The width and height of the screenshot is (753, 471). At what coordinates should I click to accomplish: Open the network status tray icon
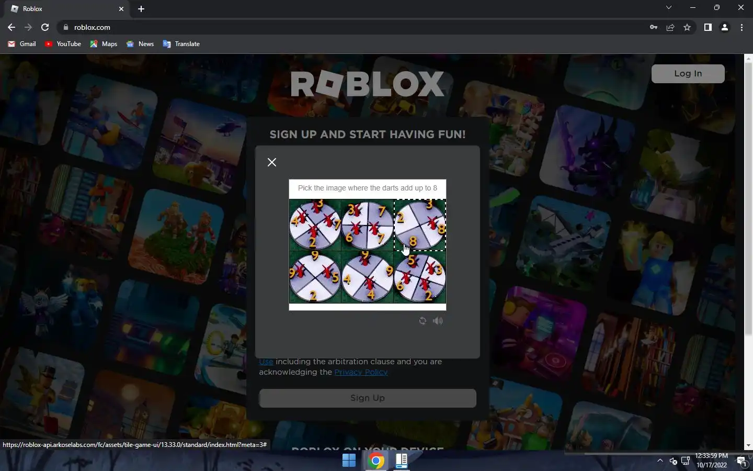[685, 461]
